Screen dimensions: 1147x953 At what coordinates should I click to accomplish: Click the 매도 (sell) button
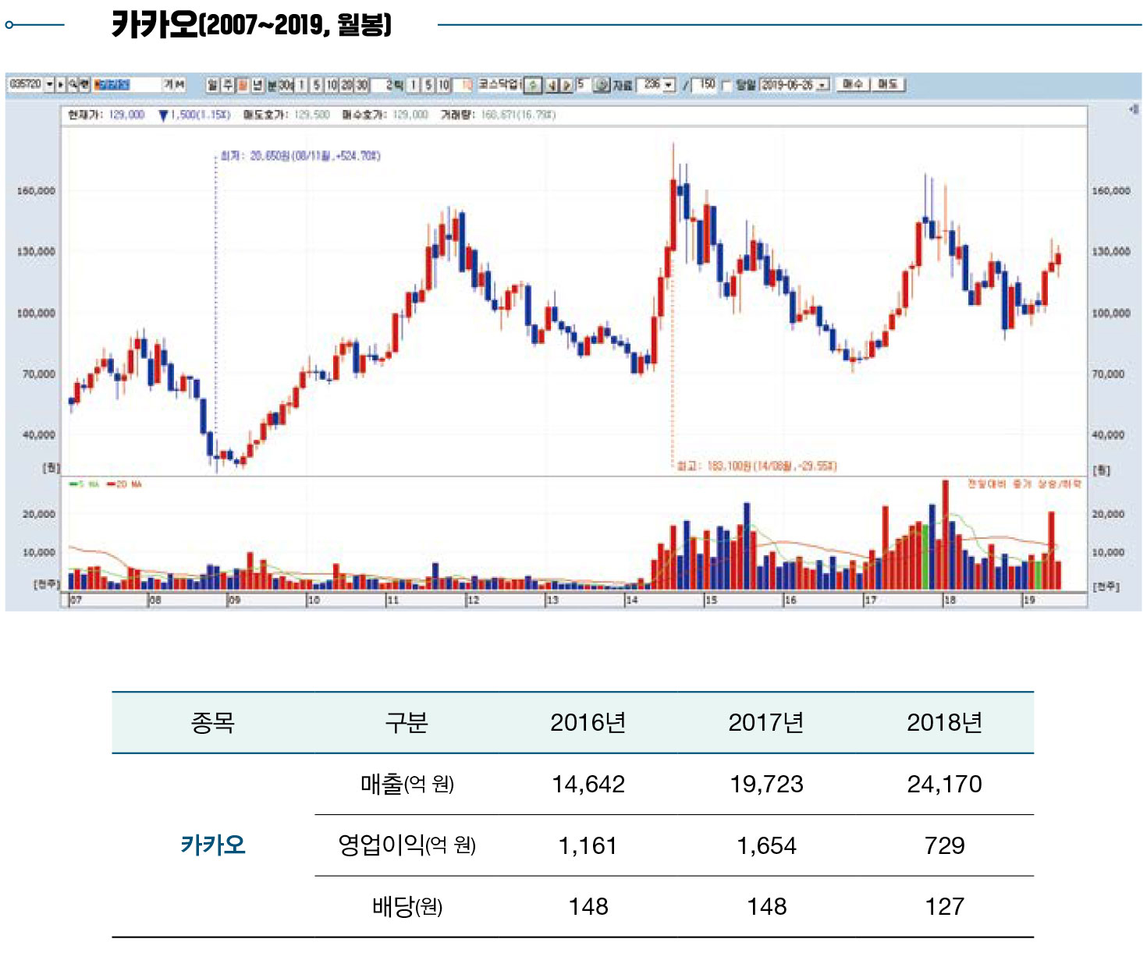pos(889,84)
